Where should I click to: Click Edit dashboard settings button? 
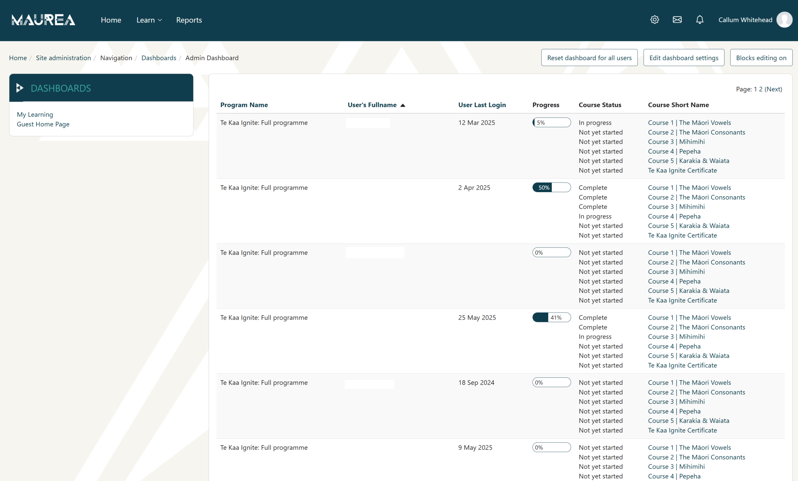pyautogui.click(x=684, y=58)
